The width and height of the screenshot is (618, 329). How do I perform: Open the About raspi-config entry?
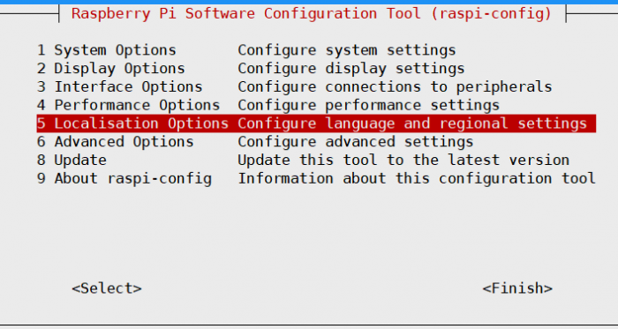124,178
